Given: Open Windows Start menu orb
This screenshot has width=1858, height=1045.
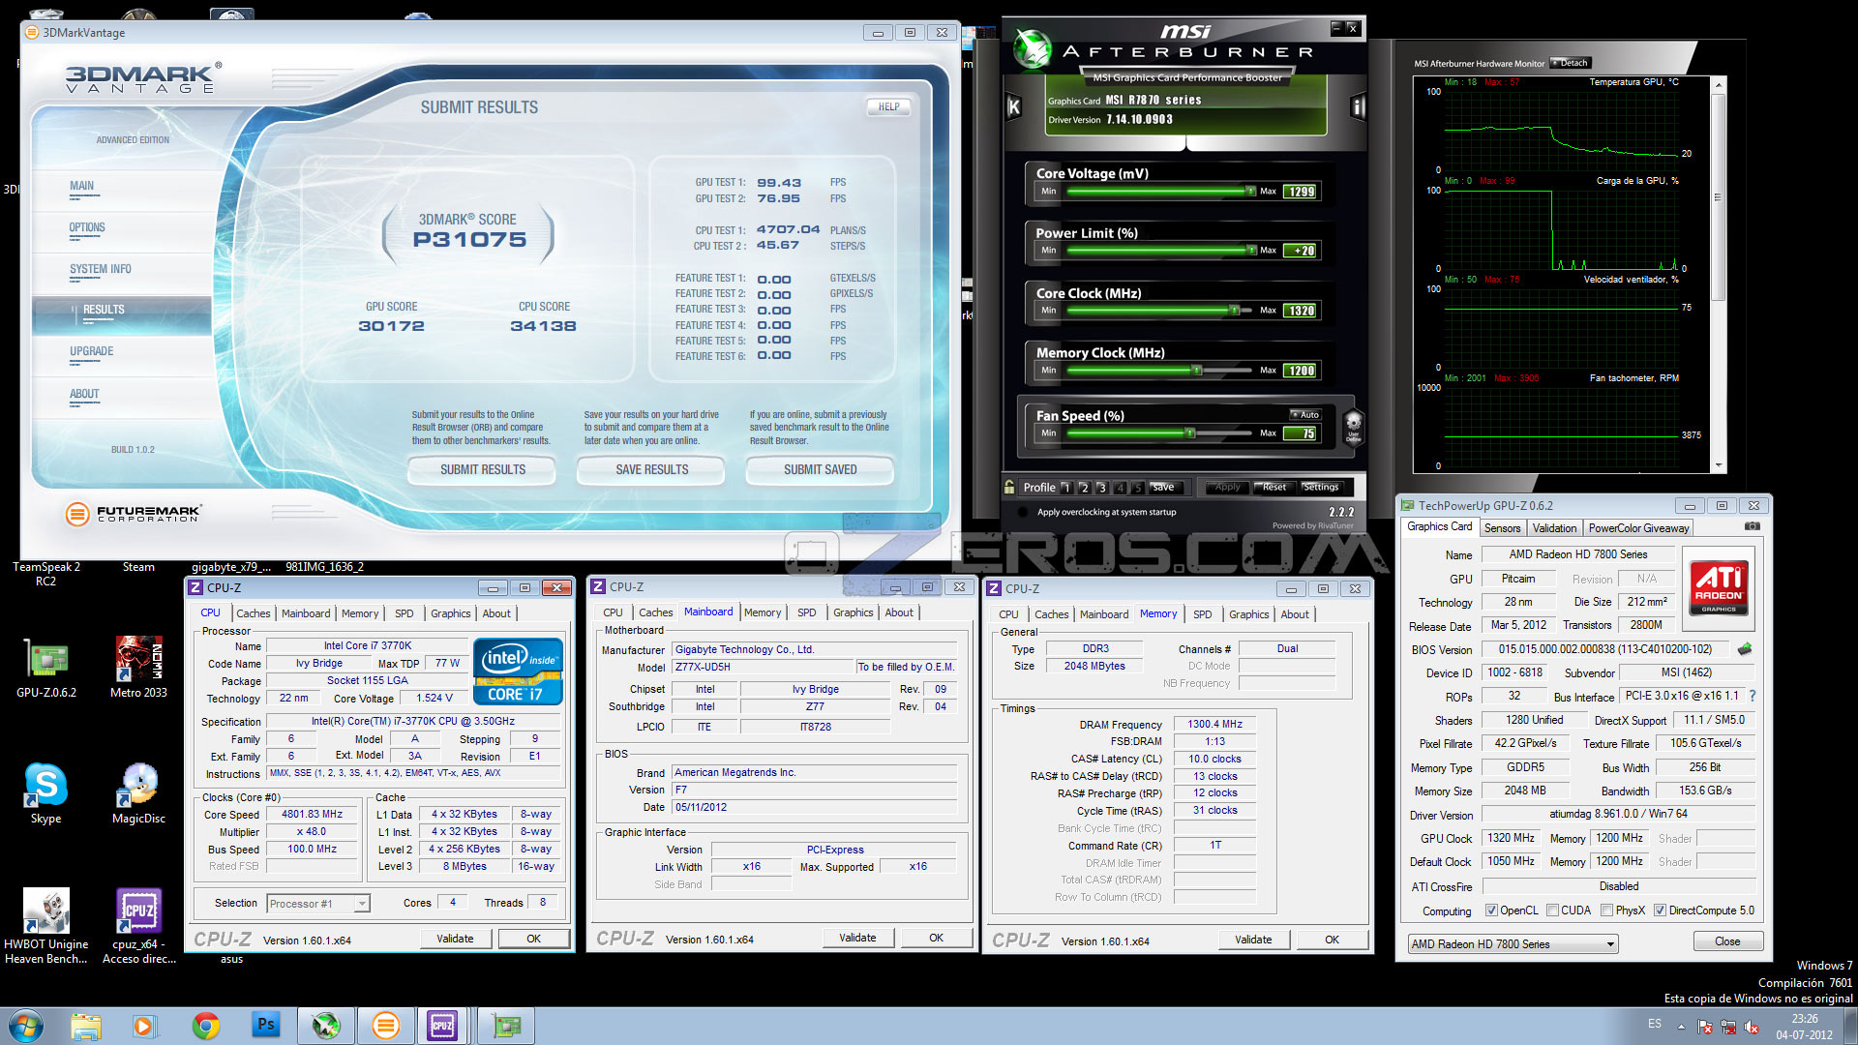Looking at the screenshot, I should (x=26, y=1026).
